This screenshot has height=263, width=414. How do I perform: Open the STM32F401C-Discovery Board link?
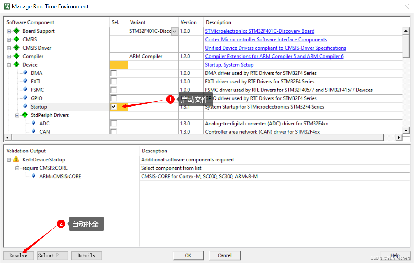(x=260, y=31)
